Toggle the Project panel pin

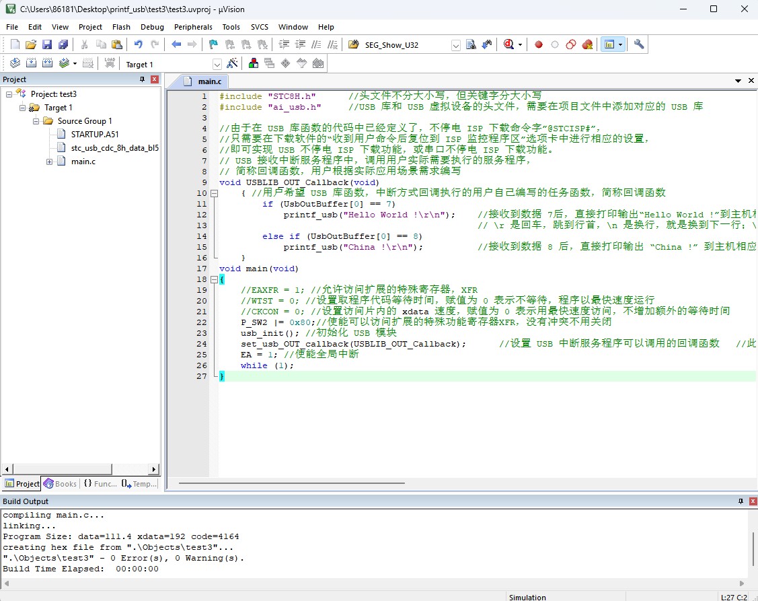(x=142, y=79)
